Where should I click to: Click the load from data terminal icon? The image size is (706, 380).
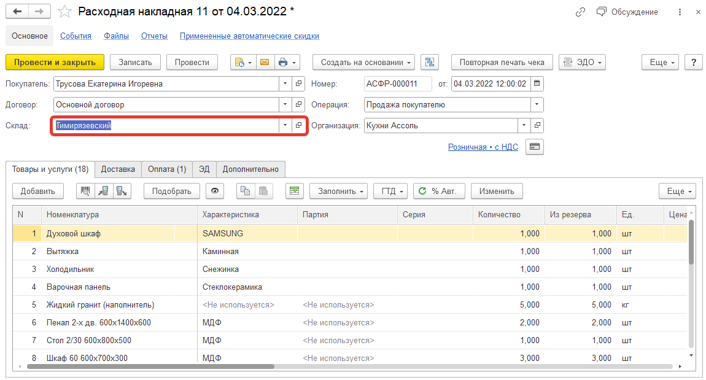(x=103, y=191)
